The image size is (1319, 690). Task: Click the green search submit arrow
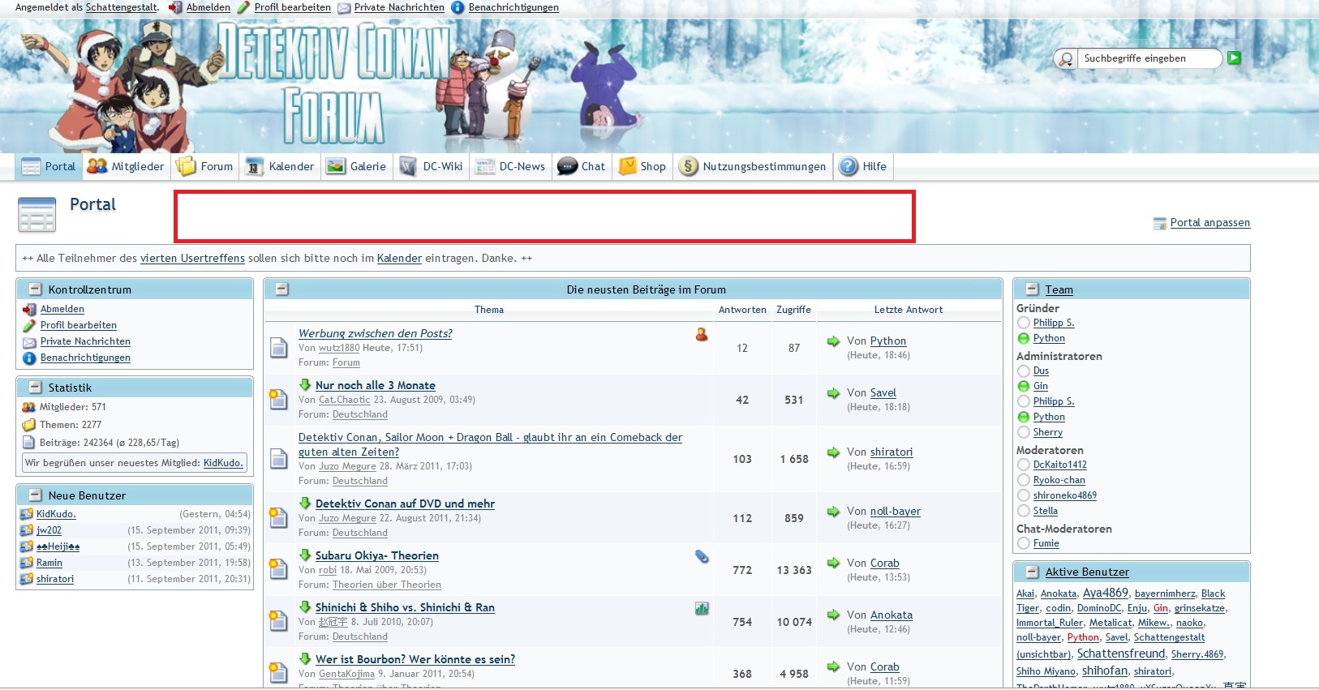(x=1234, y=58)
